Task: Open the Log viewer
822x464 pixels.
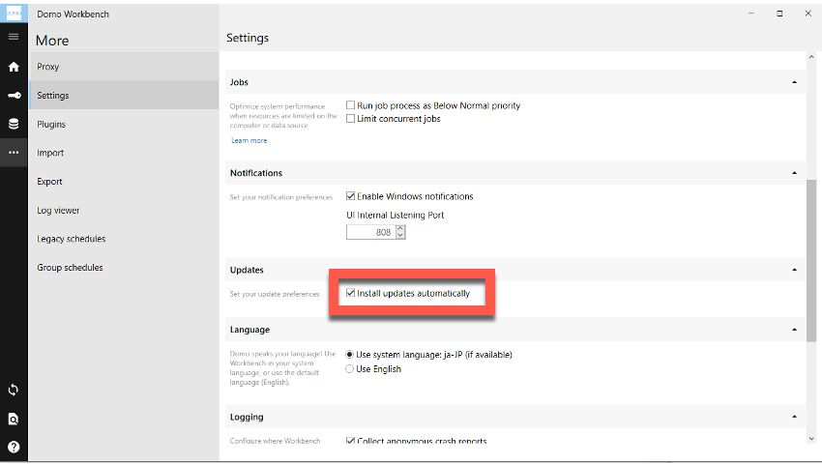Action: [124, 210]
